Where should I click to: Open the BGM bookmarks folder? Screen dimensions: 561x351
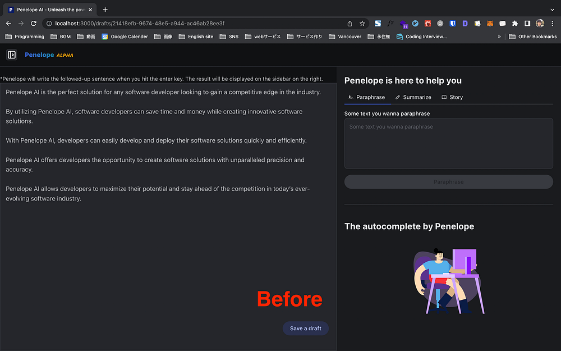[61, 37]
